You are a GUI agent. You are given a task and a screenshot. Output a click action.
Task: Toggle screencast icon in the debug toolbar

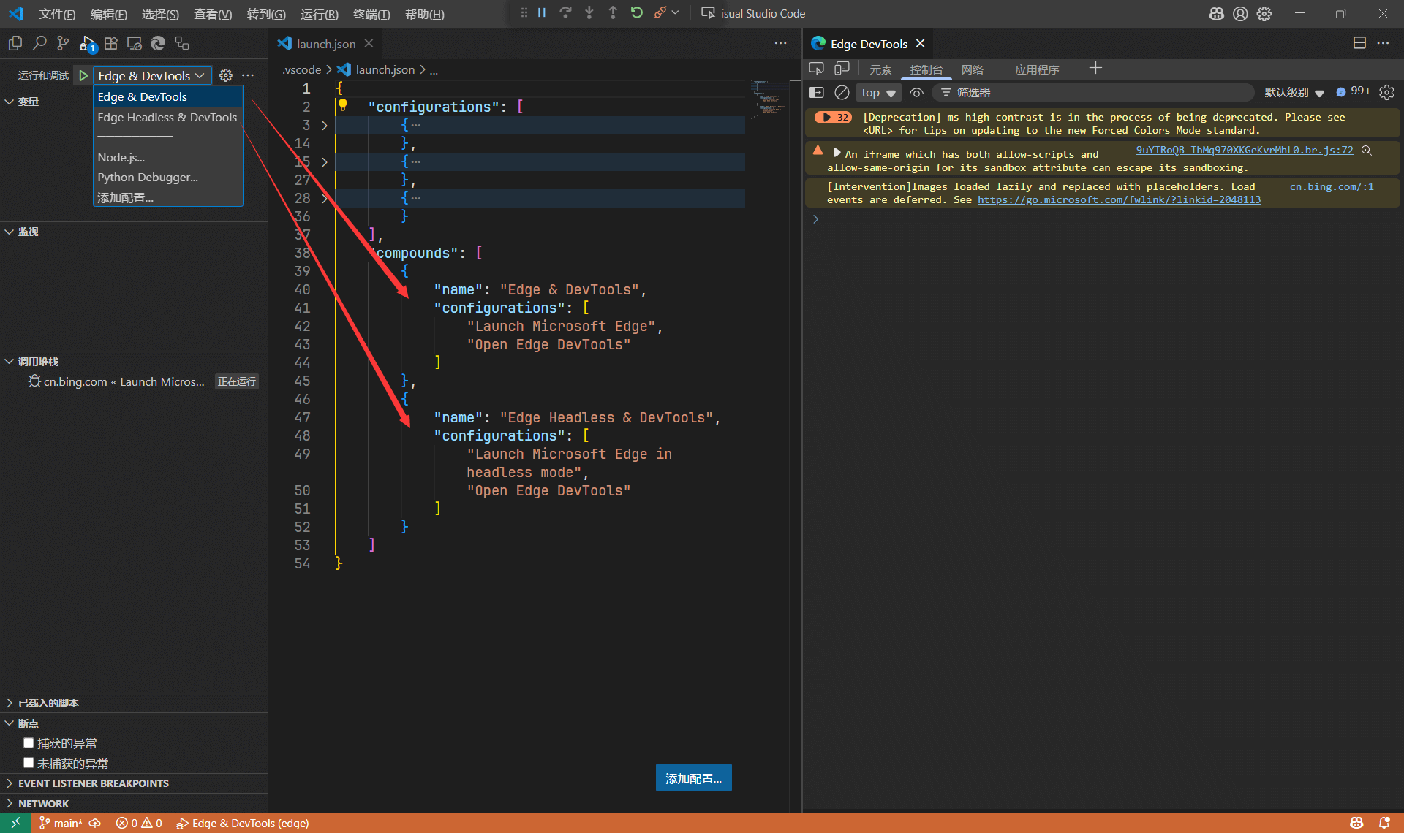pyautogui.click(x=708, y=12)
